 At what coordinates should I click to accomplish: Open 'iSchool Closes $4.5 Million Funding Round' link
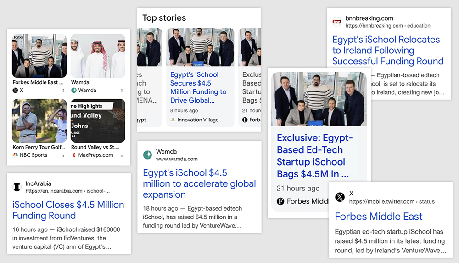click(68, 210)
